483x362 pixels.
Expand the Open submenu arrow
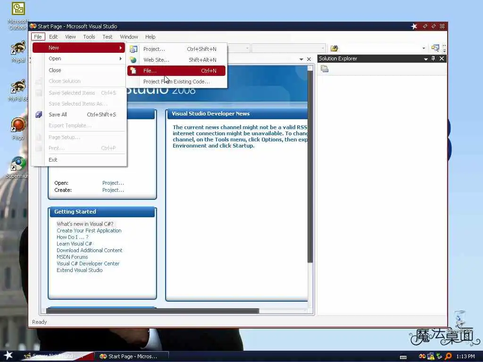coord(120,58)
